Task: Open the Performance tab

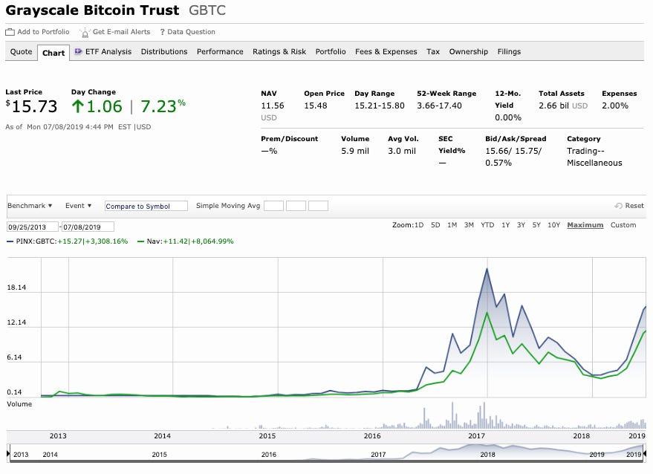Action: click(x=220, y=52)
